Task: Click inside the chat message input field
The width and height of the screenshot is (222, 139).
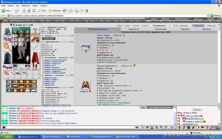Action: [x=70, y=128]
